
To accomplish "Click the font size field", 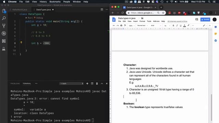I will [x=165, y=26].
